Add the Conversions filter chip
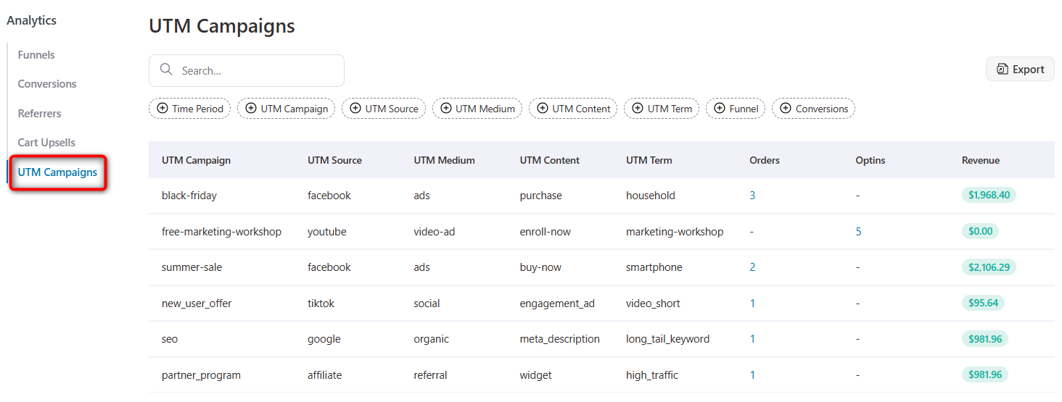 (813, 109)
